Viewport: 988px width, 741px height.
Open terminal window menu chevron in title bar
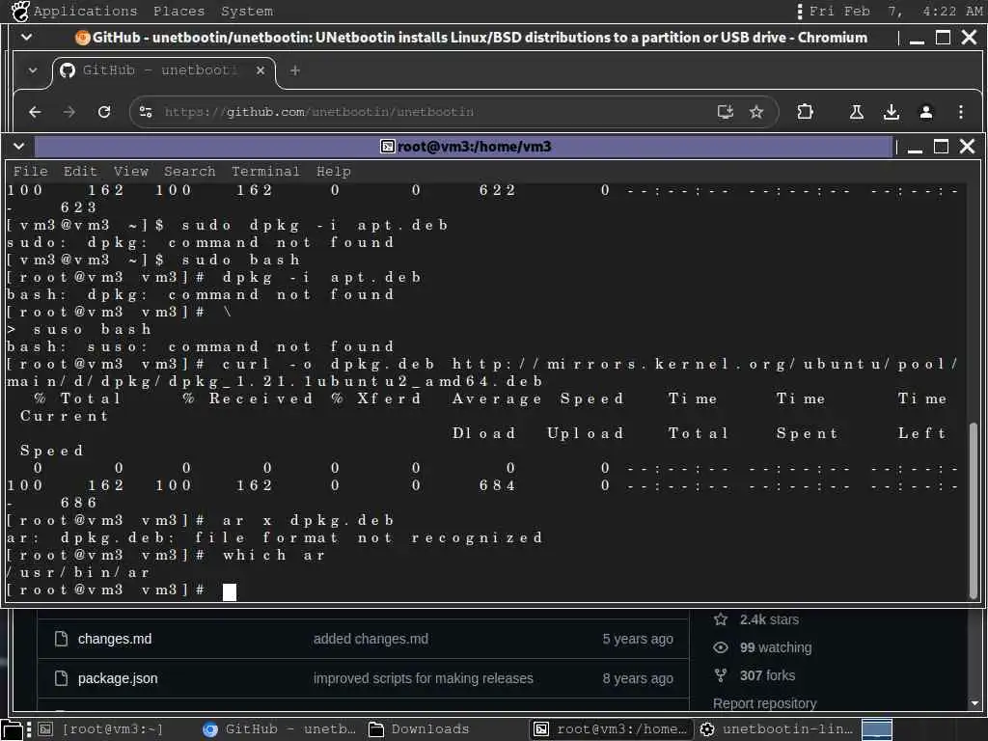(19, 147)
